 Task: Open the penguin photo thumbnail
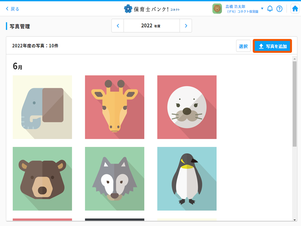187,179
